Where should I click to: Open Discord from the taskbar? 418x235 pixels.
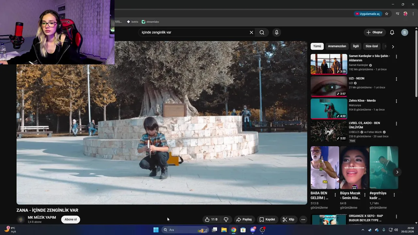point(253,230)
